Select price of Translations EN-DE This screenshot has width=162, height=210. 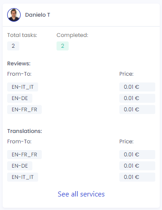pyautogui.click(x=137, y=166)
